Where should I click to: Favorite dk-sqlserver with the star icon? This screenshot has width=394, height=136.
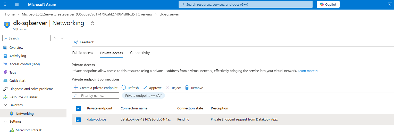click(x=93, y=23)
